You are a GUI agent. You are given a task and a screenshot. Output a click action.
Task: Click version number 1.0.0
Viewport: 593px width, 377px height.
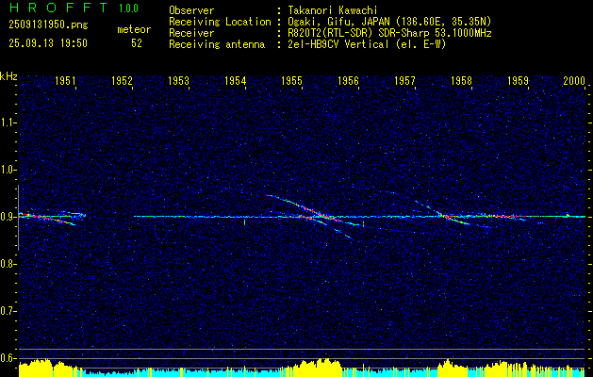pyautogui.click(x=128, y=8)
